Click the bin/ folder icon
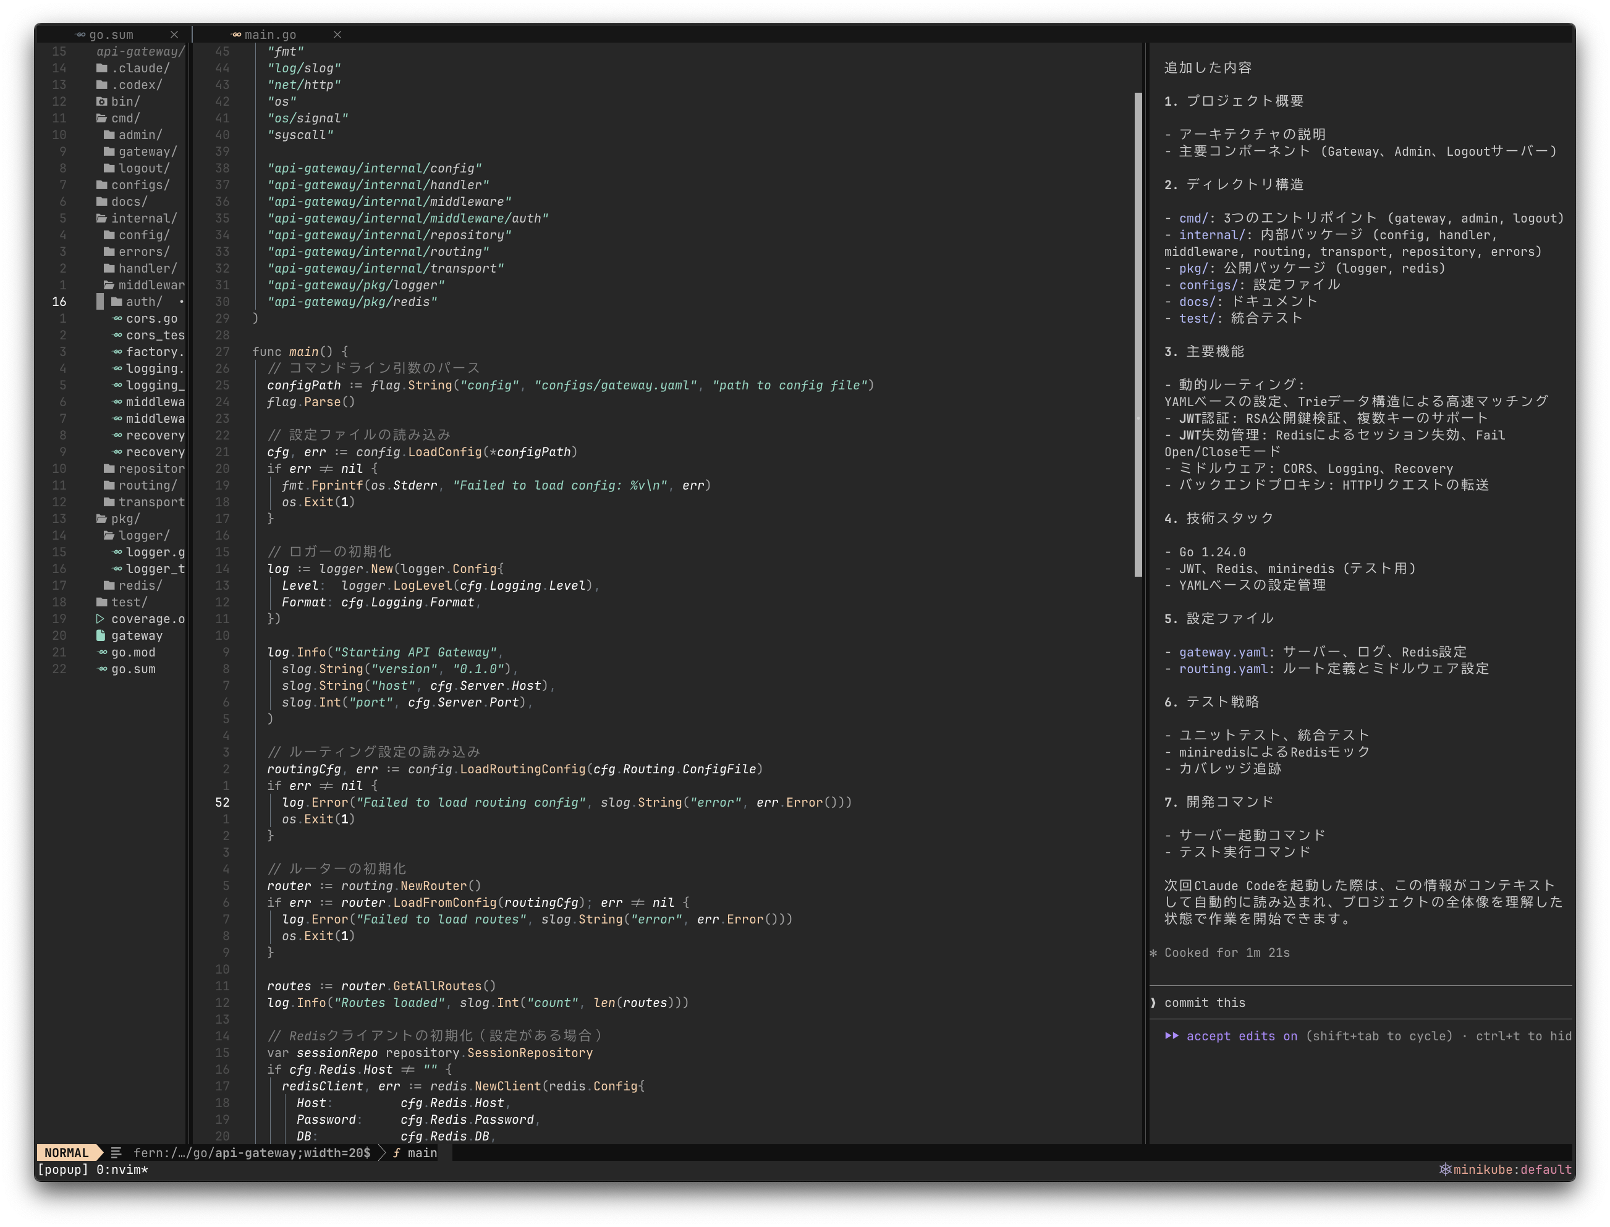This screenshot has width=1610, height=1227. [x=101, y=101]
